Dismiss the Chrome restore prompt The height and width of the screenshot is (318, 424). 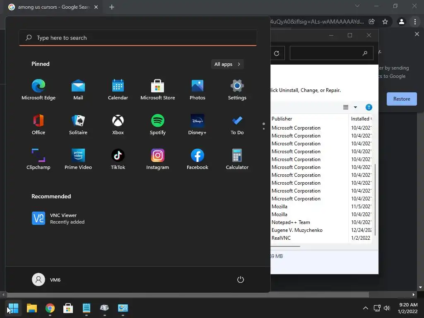(417, 34)
